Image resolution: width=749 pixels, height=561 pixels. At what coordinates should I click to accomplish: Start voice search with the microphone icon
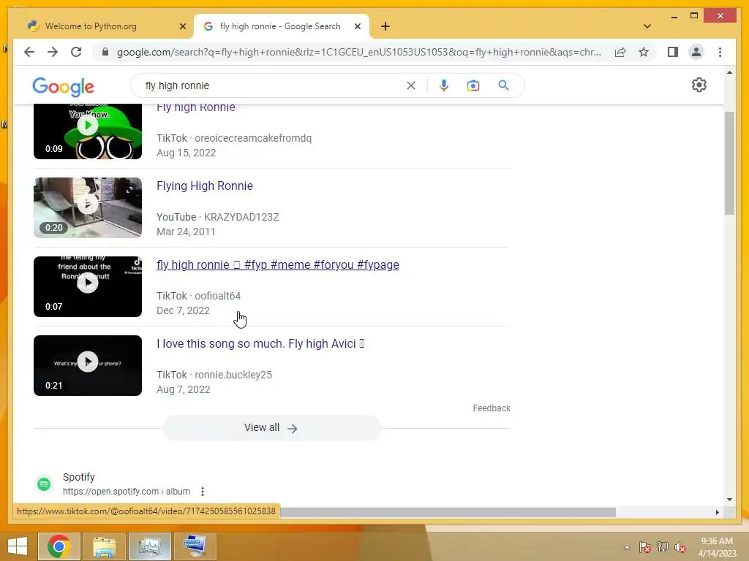point(444,85)
